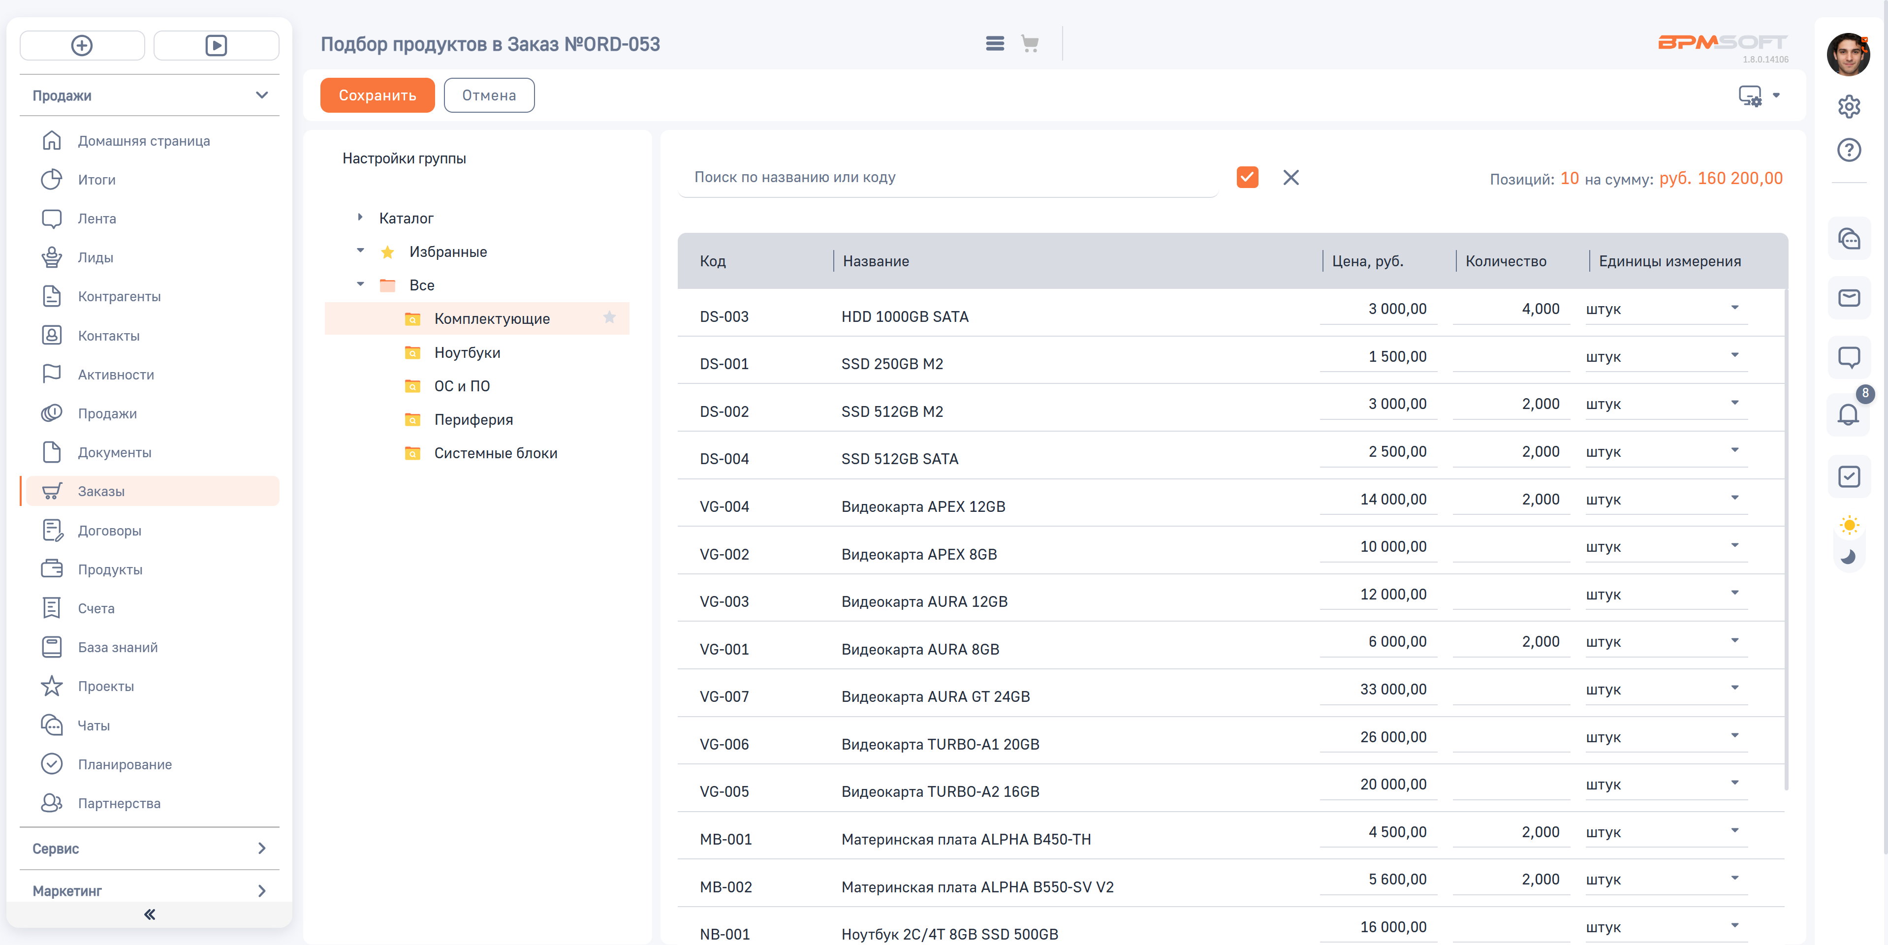Open the feed message bubble icon on right
1888x945 pixels.
[1849, 357]
